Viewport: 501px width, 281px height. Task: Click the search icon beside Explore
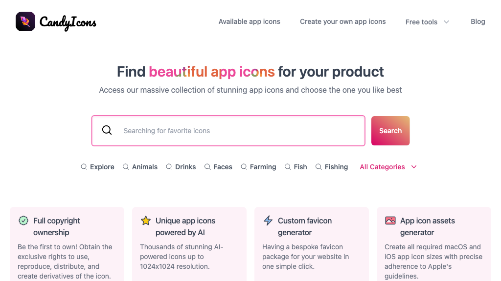(x=84, y=167)
